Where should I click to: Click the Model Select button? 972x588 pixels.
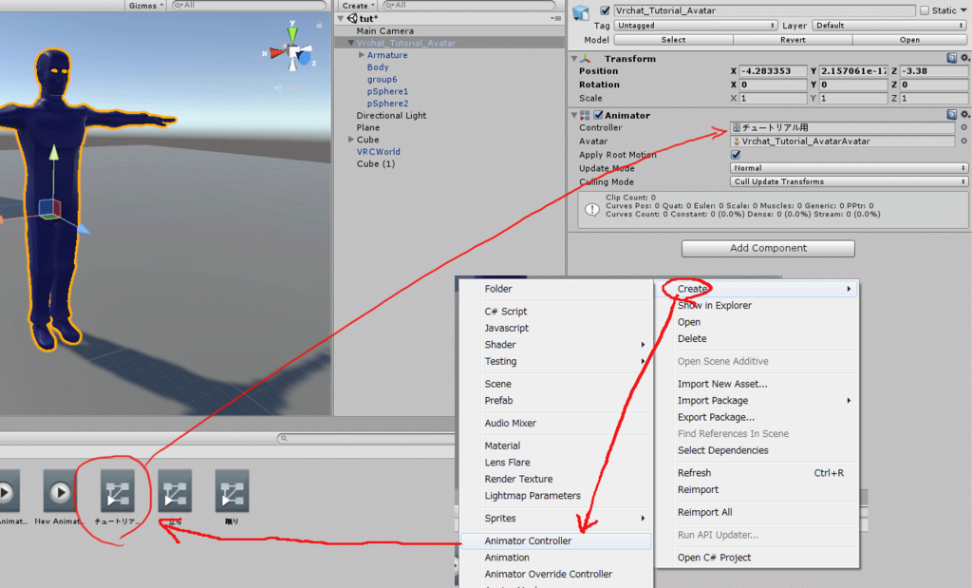tap(673, 40)
